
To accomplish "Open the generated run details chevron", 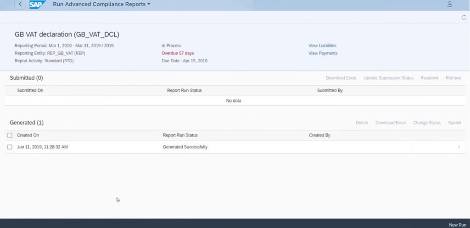I will coord(459,147).
